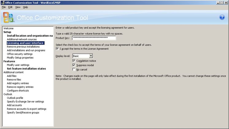Open Specify Send/Receive groups
Screen dimensions: 229x129
pyautogui.click(x=23, y=113)
